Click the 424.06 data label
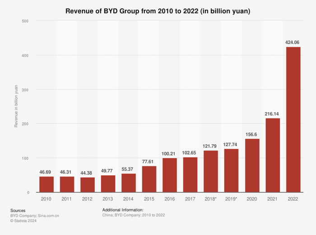This screenshot has height=235, width=316. click(293, 42)
